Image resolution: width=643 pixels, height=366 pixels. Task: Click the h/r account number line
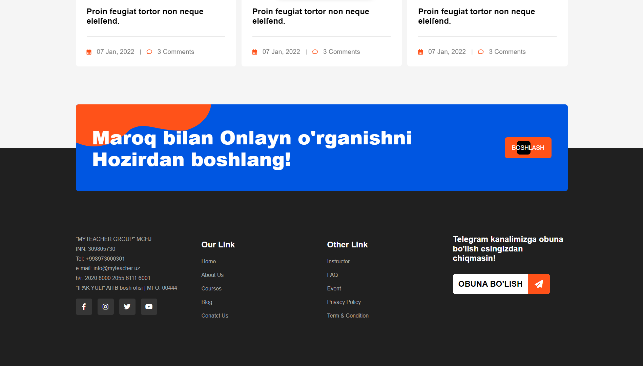pos(113,278)
